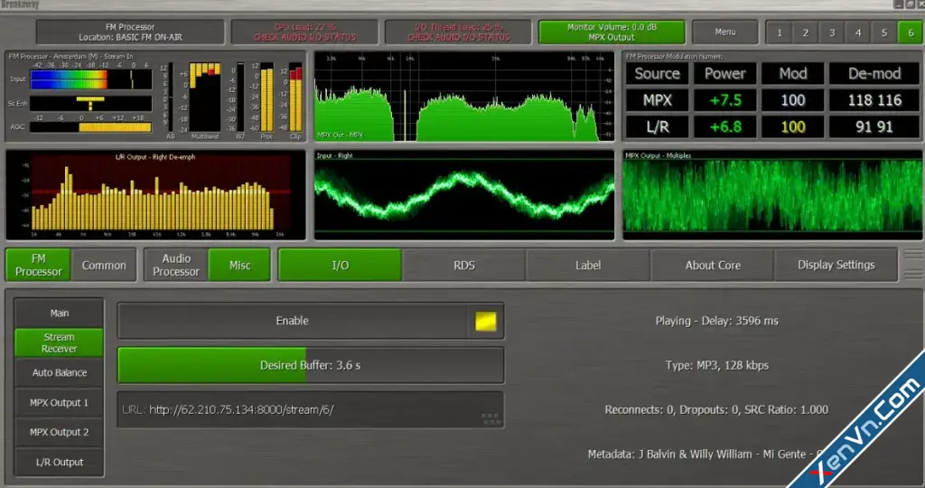
Task: Open the Display Settings tab
Action: click(836, 265)
